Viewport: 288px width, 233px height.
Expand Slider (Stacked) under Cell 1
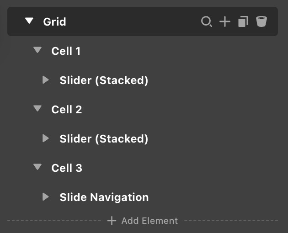pos(46,80)
